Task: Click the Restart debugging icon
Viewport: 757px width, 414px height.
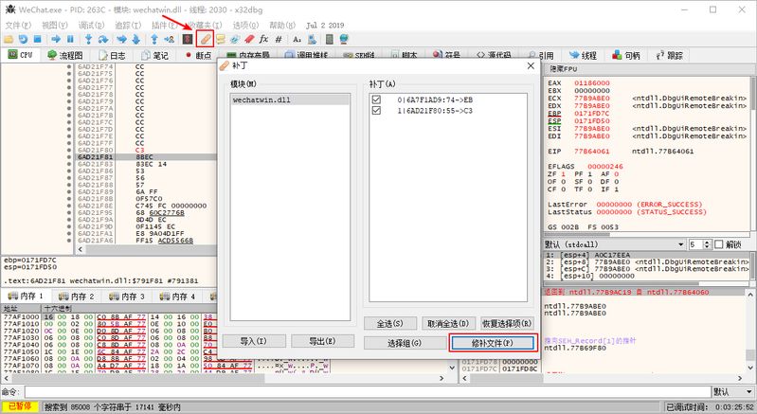Action: [x=23, y=39]
